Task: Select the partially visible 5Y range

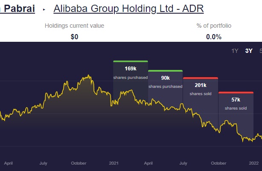Action: 260,51
